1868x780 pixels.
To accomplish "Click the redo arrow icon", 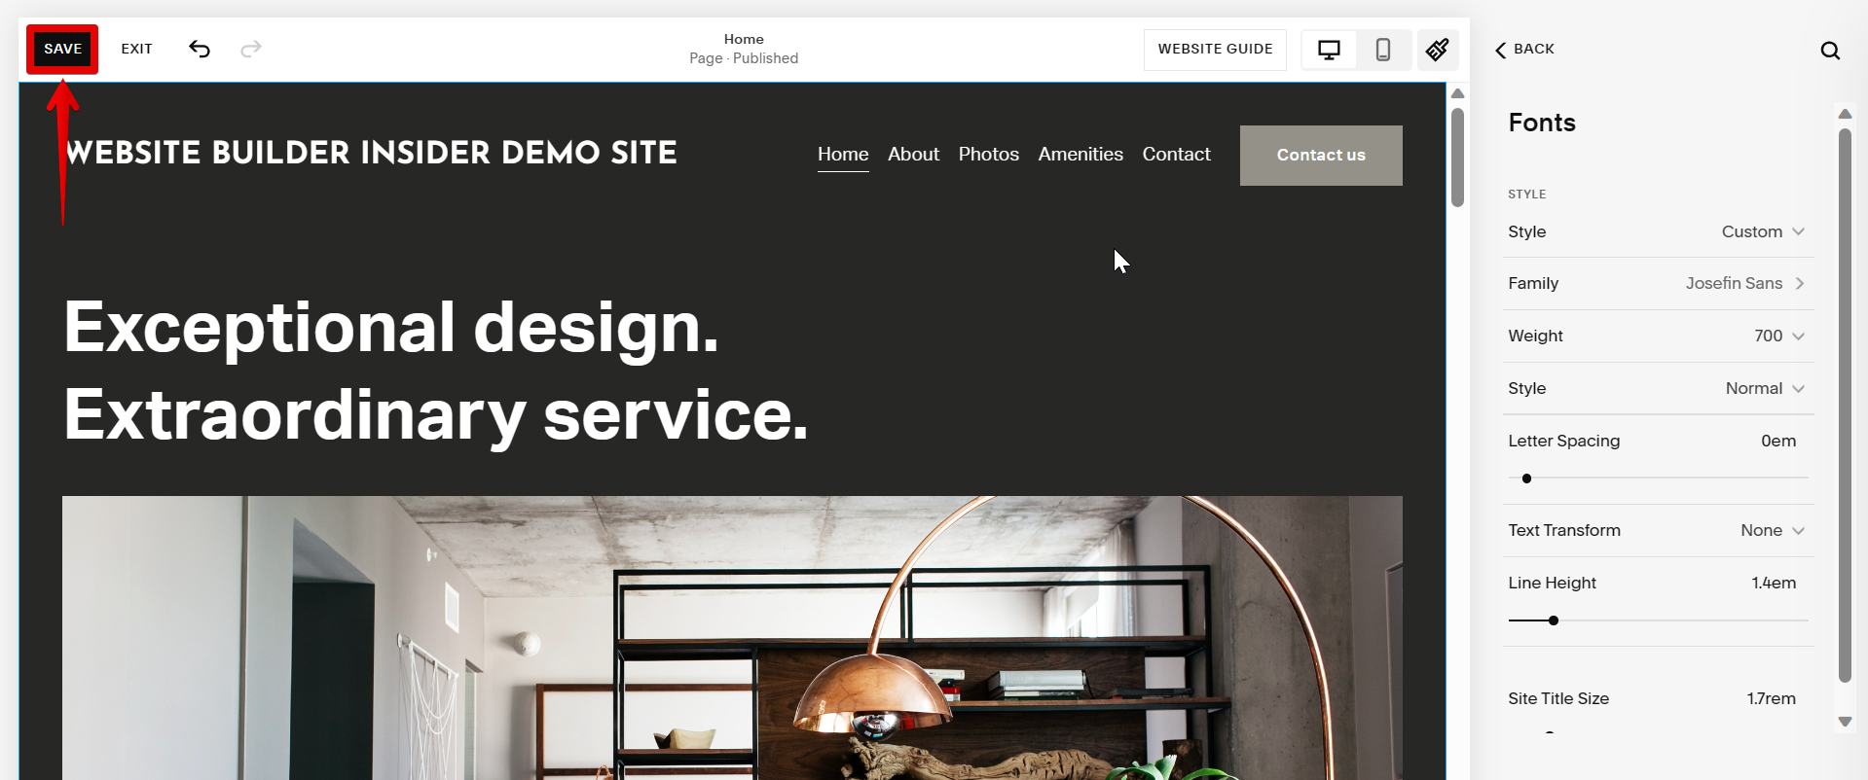I will [251, 49].
